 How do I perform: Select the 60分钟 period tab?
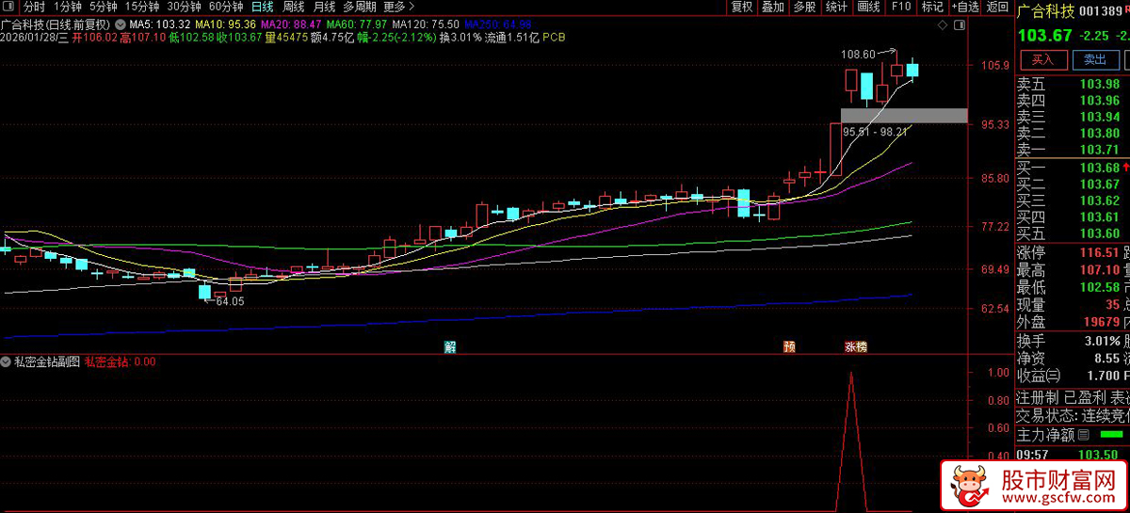click(x=225, y=7)
